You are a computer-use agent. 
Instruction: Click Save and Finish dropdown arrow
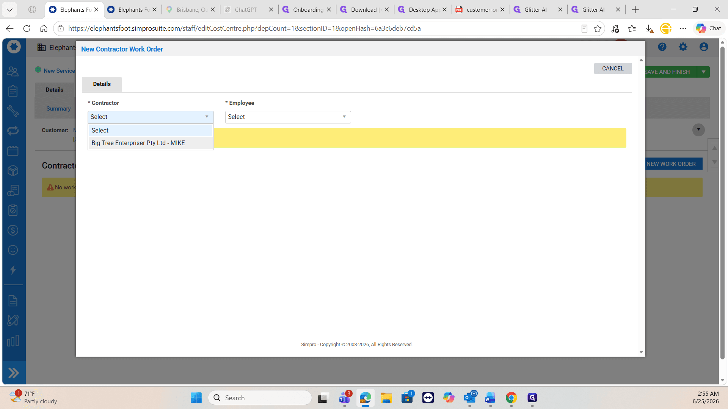click(703, 72)
